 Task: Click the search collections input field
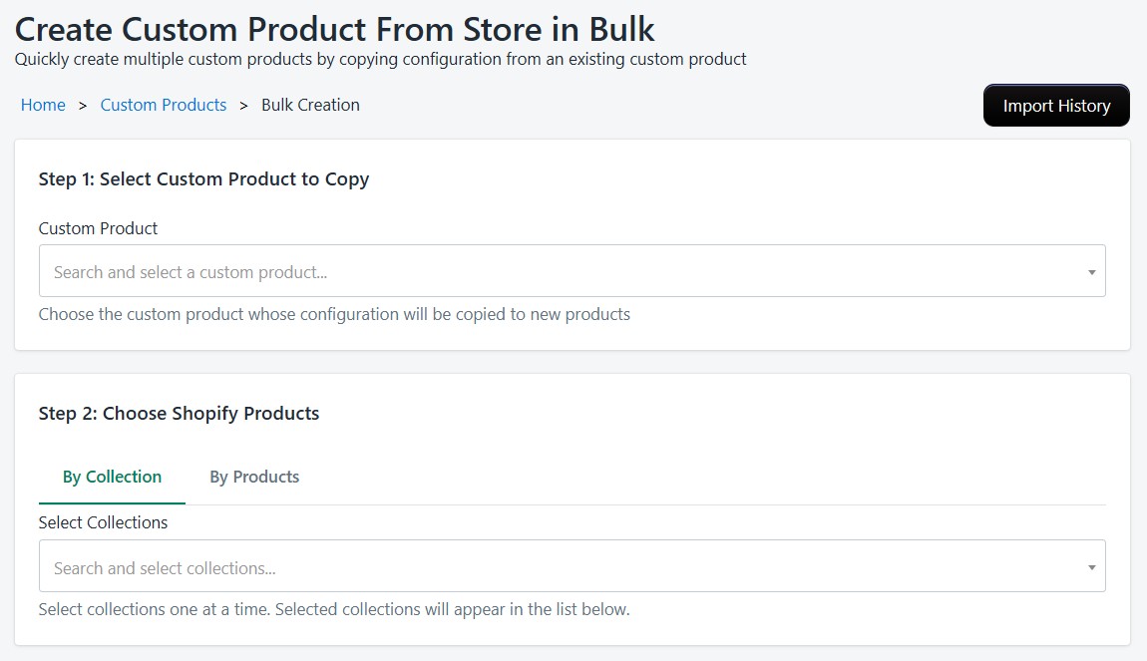399,565
